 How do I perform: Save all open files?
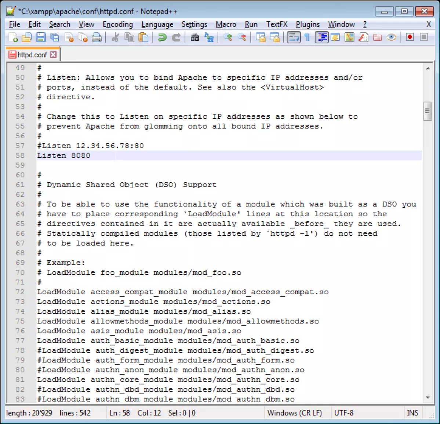(55, 38)
